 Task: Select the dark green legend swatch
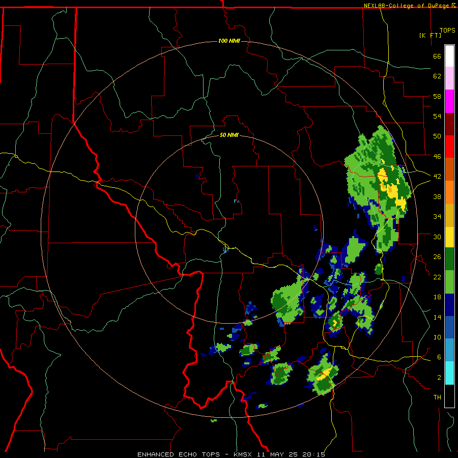(x=449, y=259)
